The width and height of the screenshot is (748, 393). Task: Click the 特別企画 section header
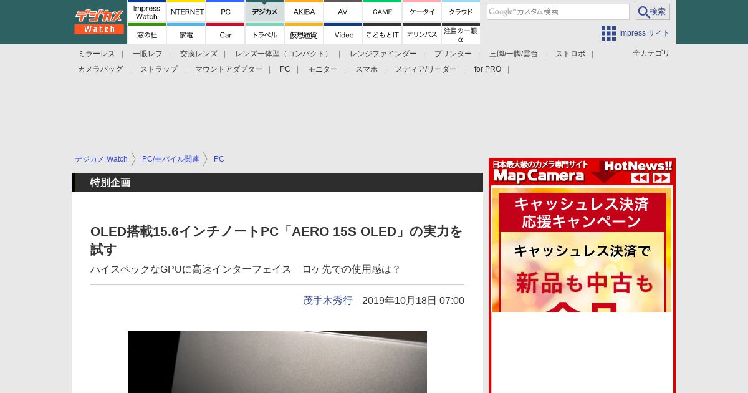tap(277, 182)
